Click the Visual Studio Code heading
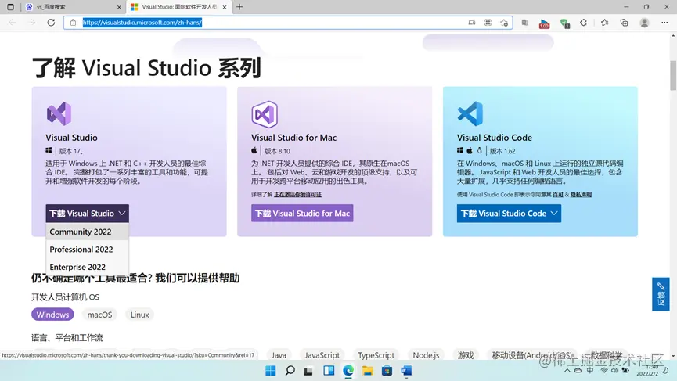 (x=495, y=138)
